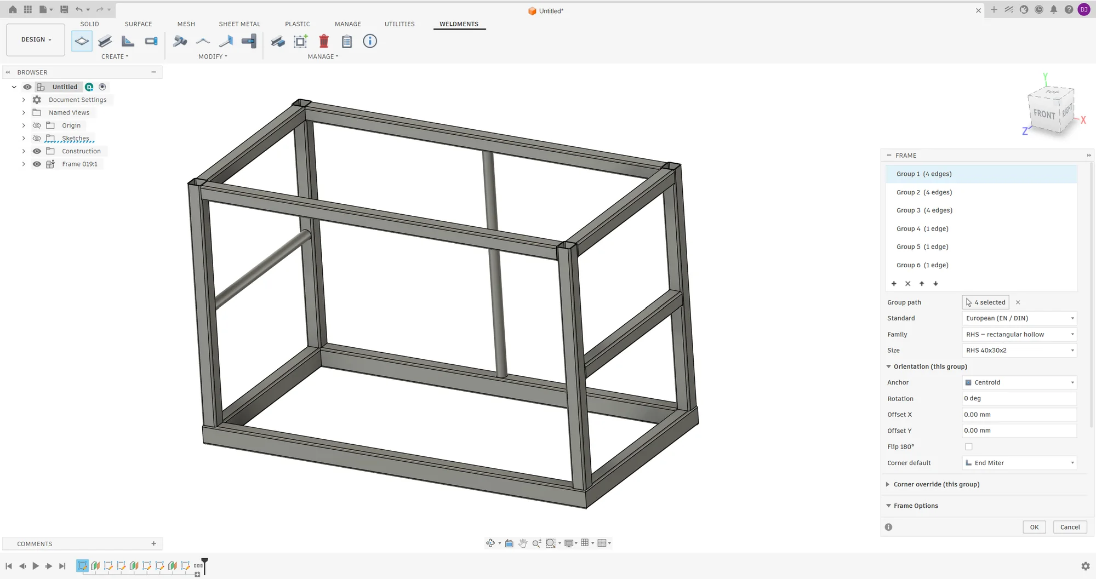Open the beam and box tool in Manage
The height and width of the screenshot is (579, 1096).
278,41
